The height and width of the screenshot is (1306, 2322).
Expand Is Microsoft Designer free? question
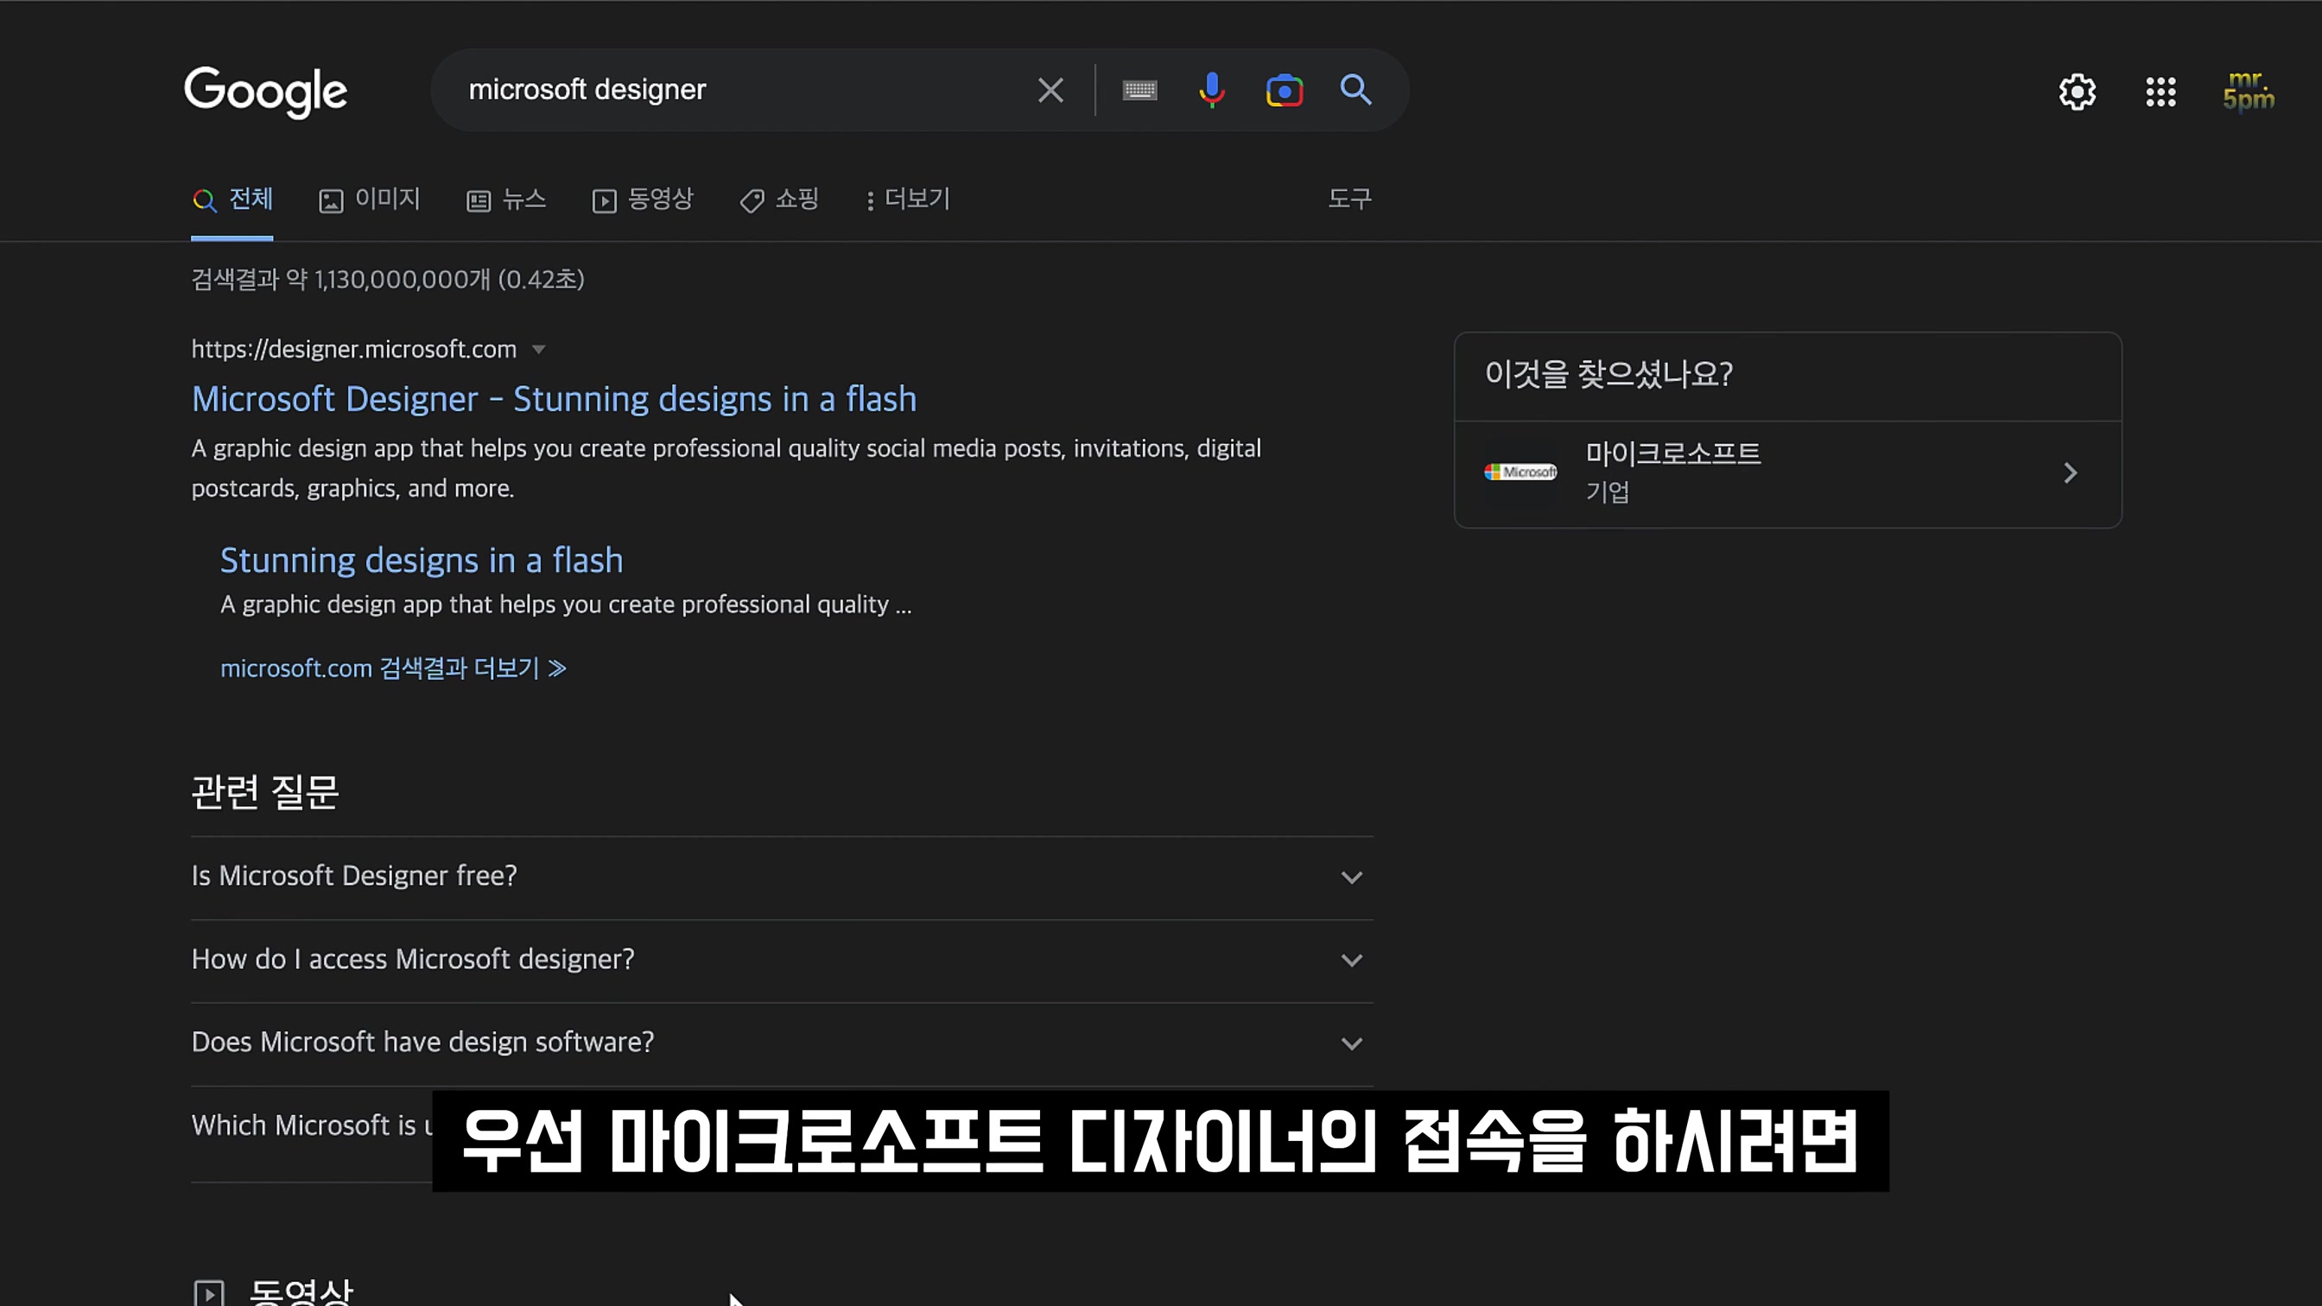pyautogui.click(x=782, y=877)
